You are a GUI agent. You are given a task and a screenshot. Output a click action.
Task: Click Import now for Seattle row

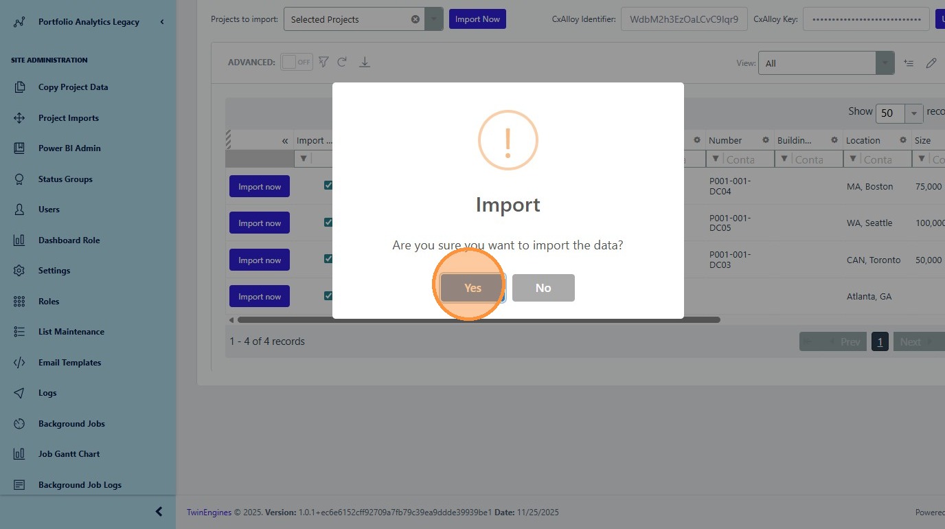[260, 223]
